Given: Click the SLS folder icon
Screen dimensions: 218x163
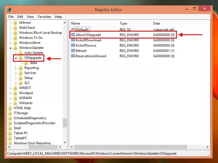Looking at the screenshot, I should click(21, 83).
